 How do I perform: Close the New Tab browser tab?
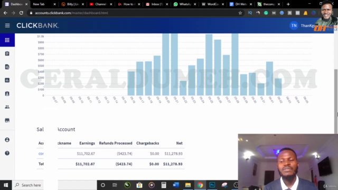pos(54,4)
